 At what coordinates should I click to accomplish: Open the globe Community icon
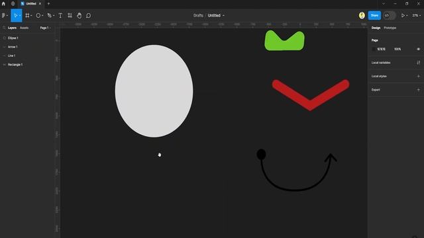click(13, 4)
